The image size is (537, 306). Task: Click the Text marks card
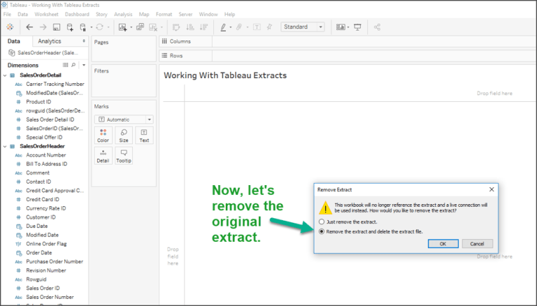[143, 135]
